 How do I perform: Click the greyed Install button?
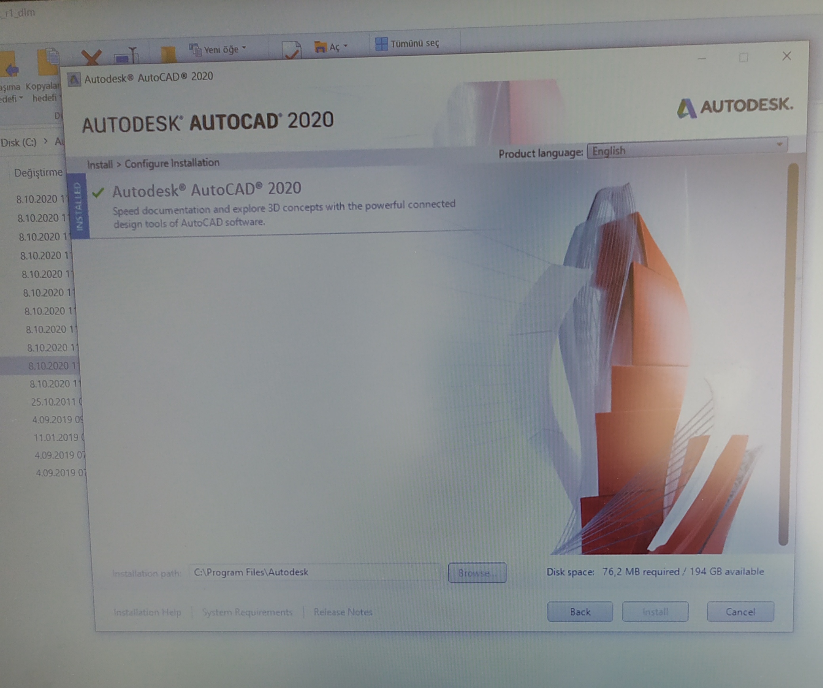(x=655, y=612)
